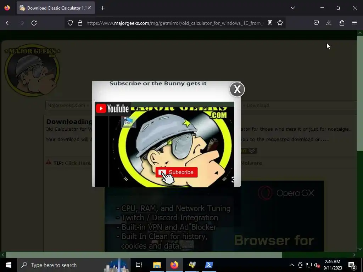
Task: Open the clock showing 2:46 AM
Action: click(333, 265)
